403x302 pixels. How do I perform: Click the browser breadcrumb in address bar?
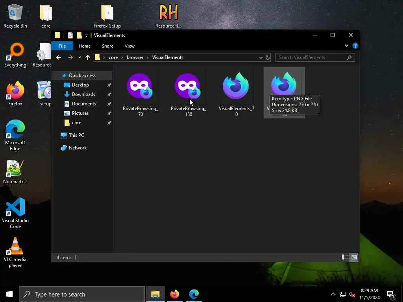[x=135, y=57]
